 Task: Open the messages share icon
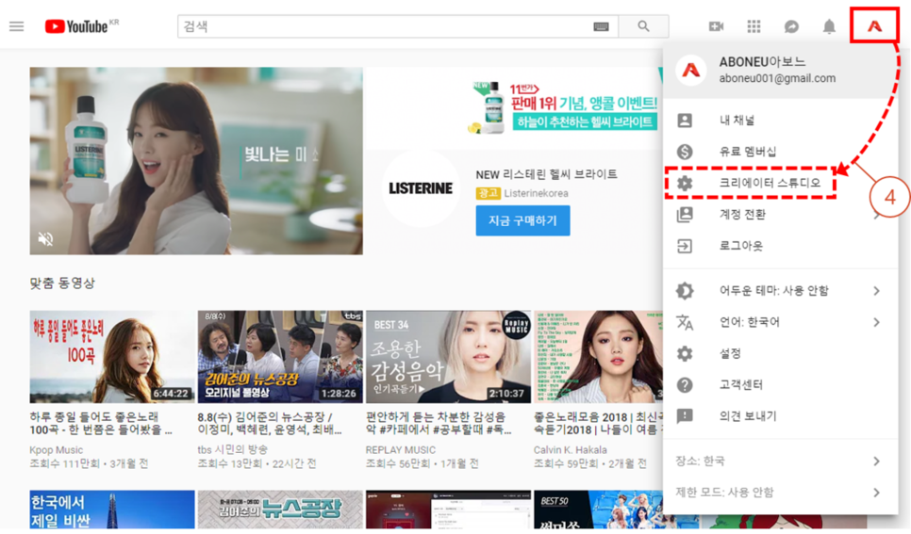tap(791, 26)
